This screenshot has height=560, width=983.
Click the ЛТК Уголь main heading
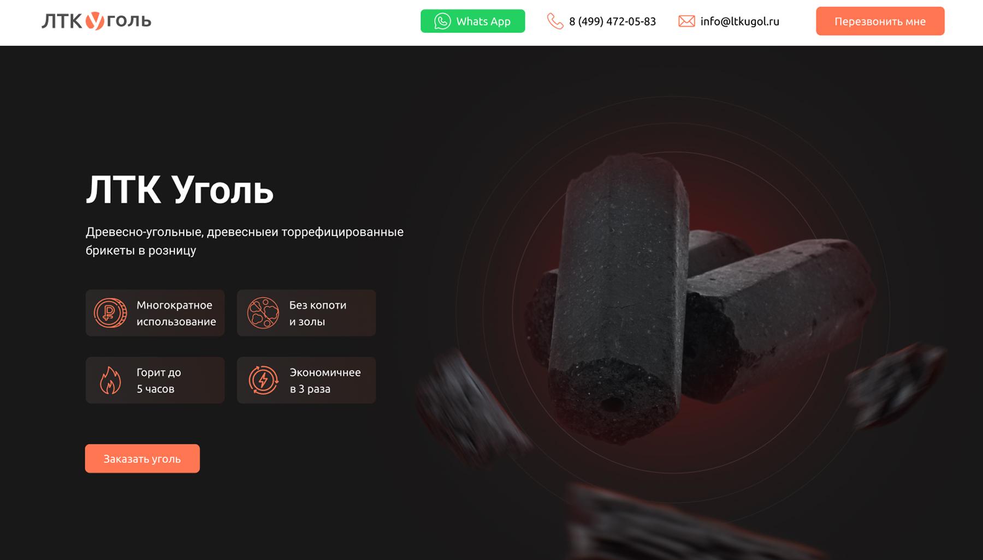click(x=180, y=190)
